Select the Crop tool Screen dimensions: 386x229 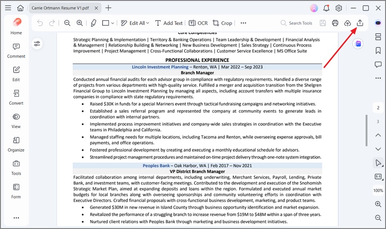222,23
